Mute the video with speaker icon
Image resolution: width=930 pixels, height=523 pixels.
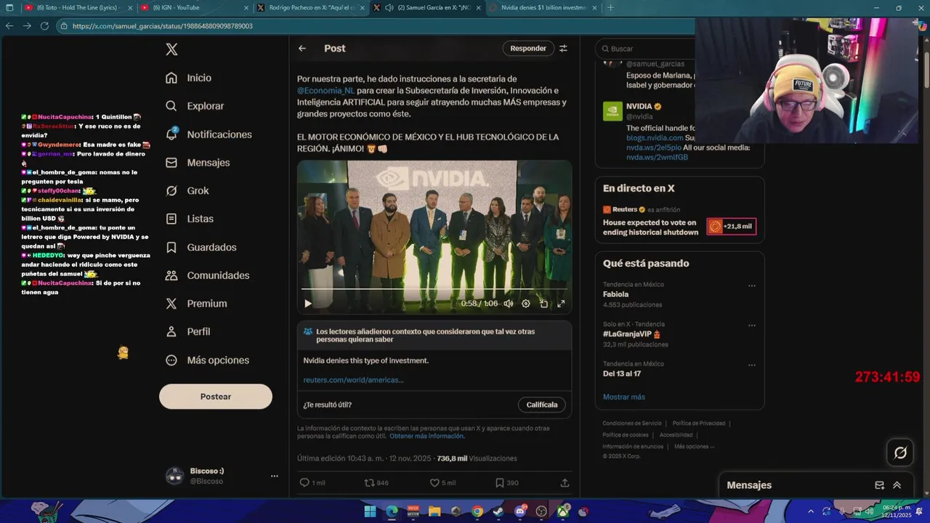point(509,304)
